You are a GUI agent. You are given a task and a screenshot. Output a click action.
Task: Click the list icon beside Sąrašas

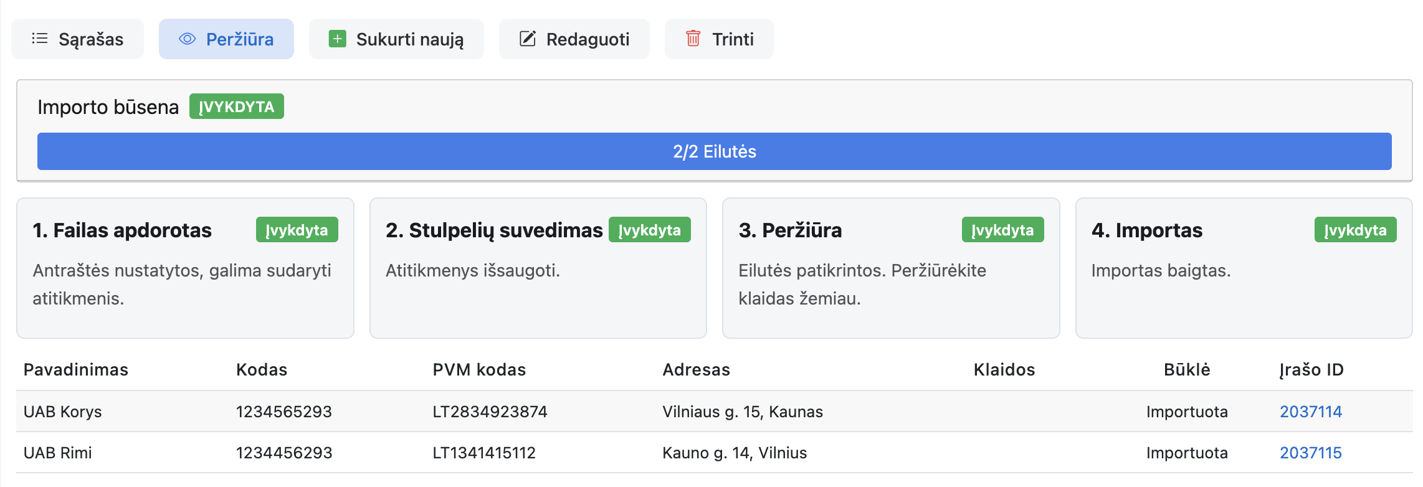click(x=40, y=39)
